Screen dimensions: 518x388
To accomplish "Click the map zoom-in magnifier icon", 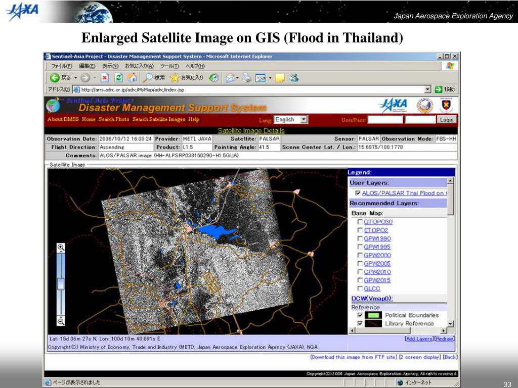I will pos(61,248).
